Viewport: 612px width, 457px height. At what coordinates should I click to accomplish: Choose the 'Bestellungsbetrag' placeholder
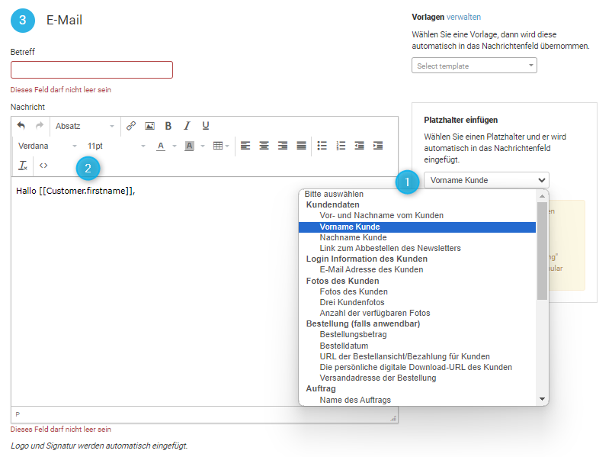click(417, 334)
